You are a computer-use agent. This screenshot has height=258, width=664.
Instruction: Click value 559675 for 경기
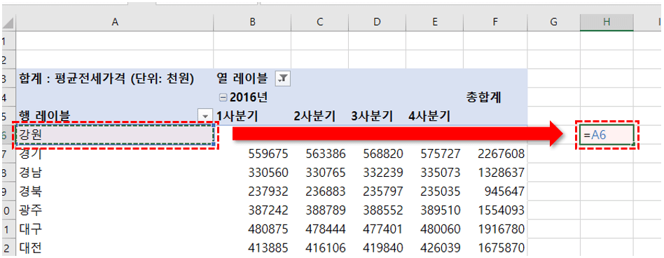click(x=268, y=154)
